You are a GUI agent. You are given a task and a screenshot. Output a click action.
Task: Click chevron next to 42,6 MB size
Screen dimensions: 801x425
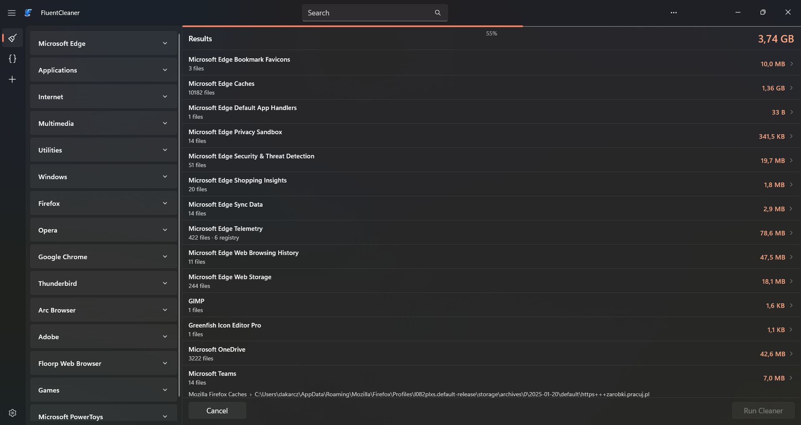click(x=791, y=354)
